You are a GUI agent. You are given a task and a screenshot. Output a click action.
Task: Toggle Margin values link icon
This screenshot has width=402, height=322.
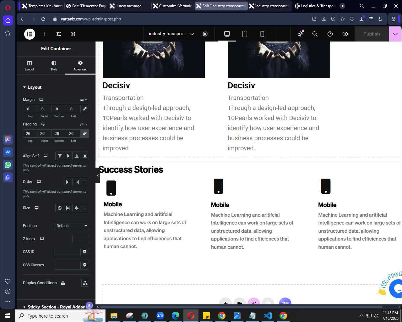85,109
